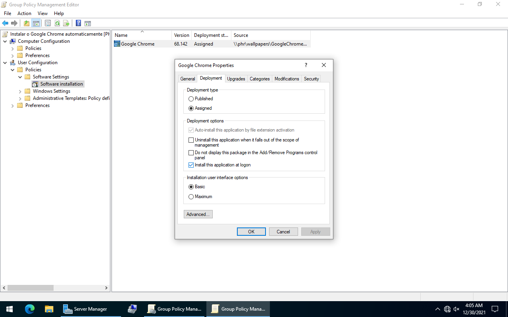Viewport: 508px width, 317px height.
Task: Click the Advanced... button
Action: (x=198, y=214)
